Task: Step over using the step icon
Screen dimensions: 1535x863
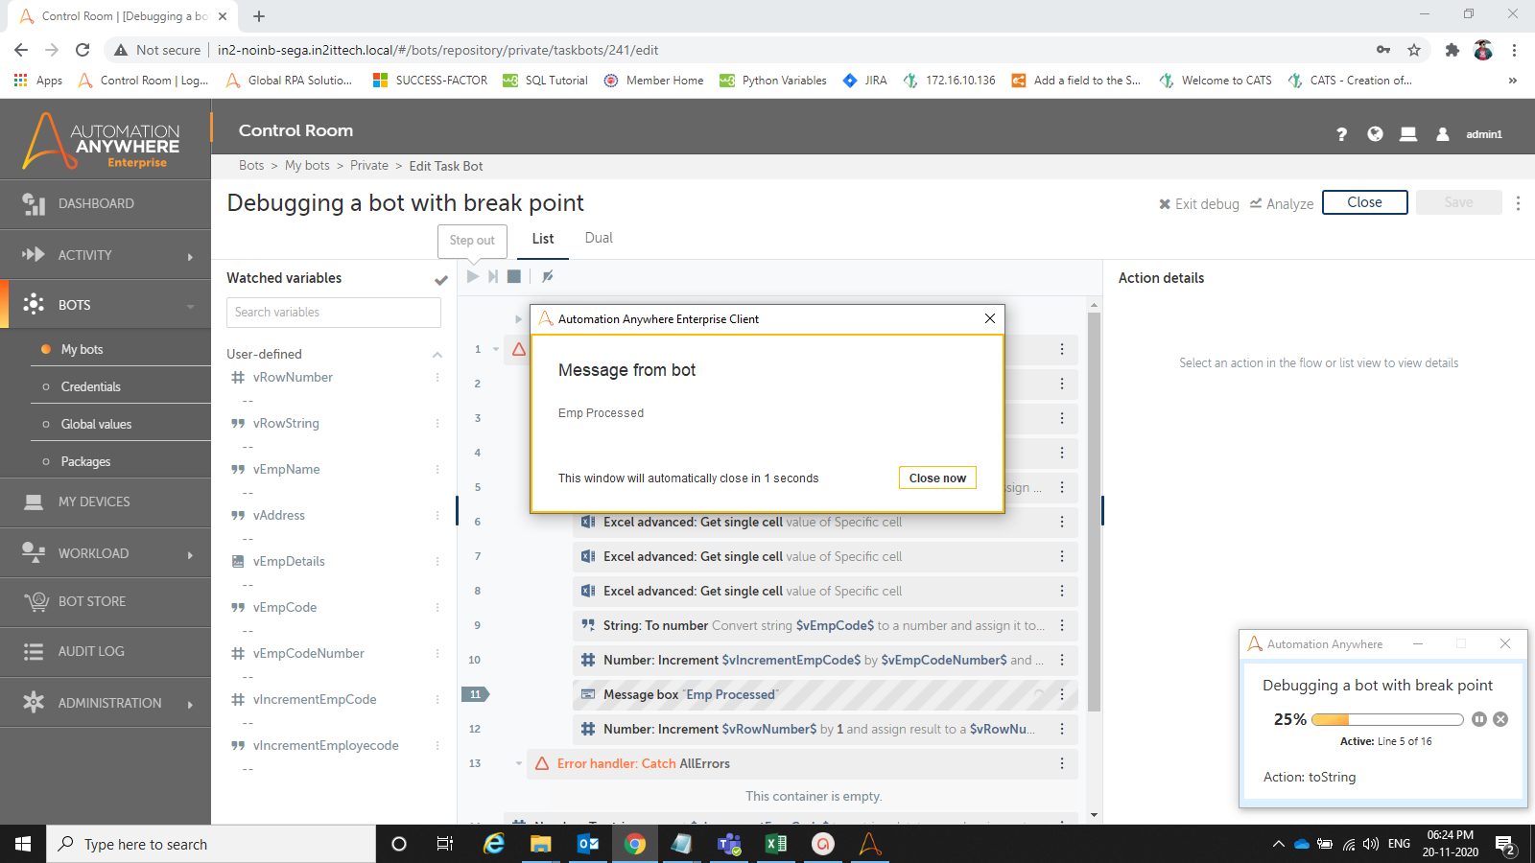Action: click(493, 277)
